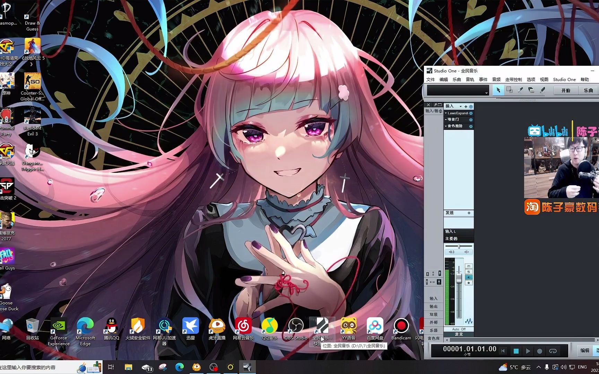599x374 pixels.
Task: Open QQ音乐 desktop shortcut
Action: coord(269,329)
